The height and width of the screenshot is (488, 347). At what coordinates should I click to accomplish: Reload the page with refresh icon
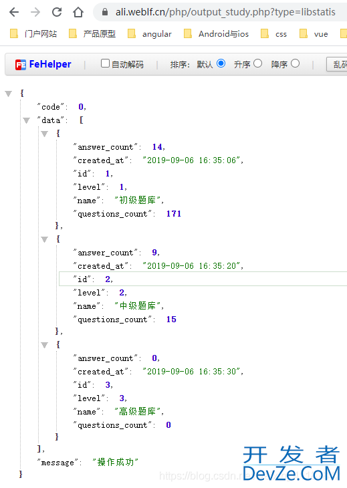pos(57,12)
